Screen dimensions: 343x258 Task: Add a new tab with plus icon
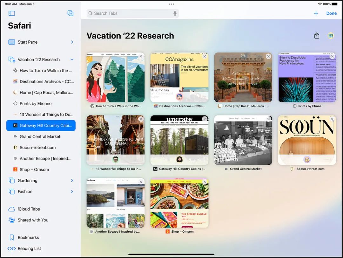click(x=316, y=13)
